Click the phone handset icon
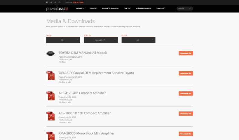 66,2
